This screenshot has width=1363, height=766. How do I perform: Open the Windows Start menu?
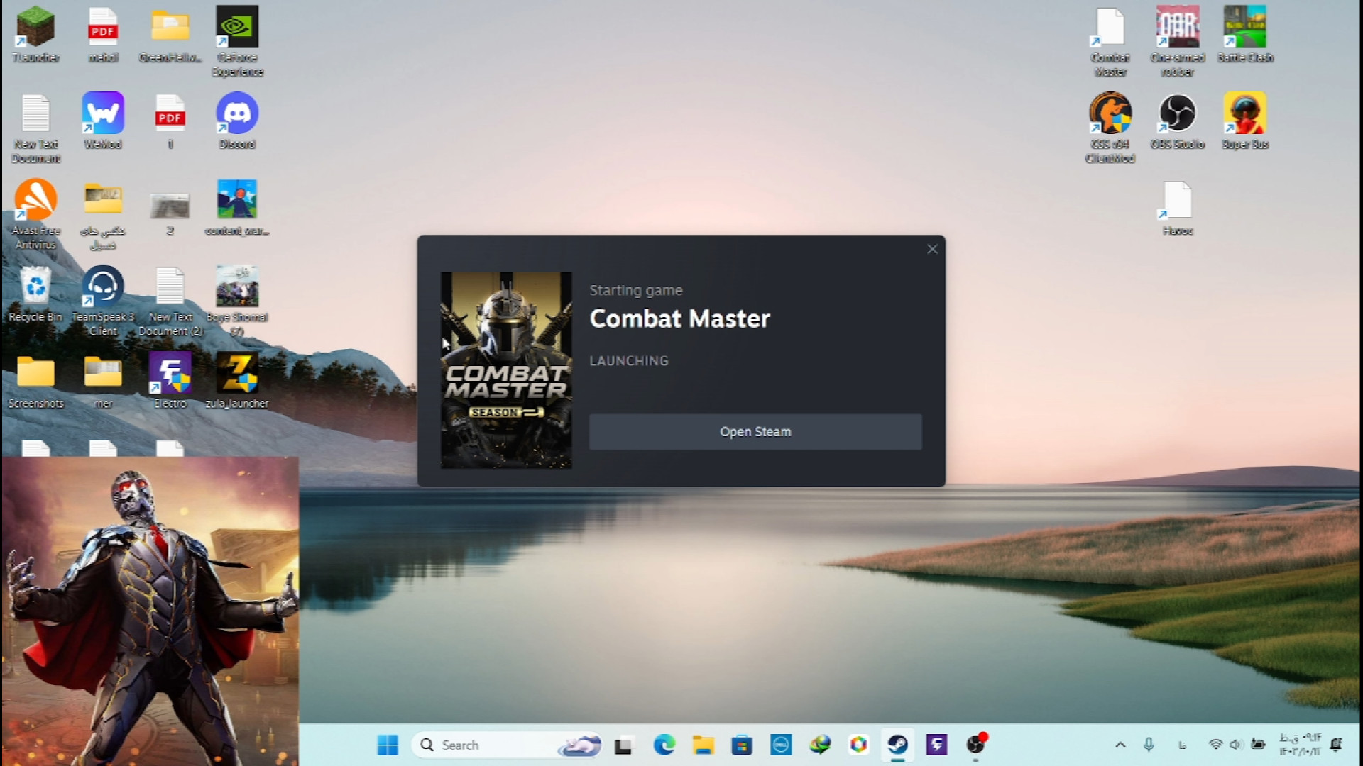388,745
